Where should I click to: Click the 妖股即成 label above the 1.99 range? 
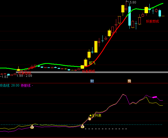25,73
